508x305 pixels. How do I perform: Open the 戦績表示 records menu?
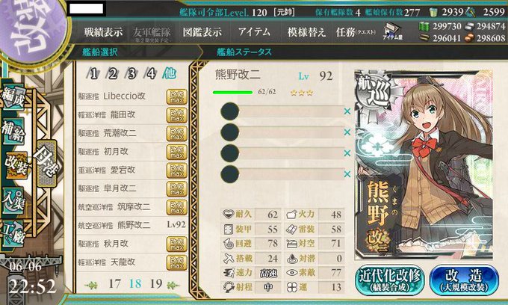(x=103, y=32)
